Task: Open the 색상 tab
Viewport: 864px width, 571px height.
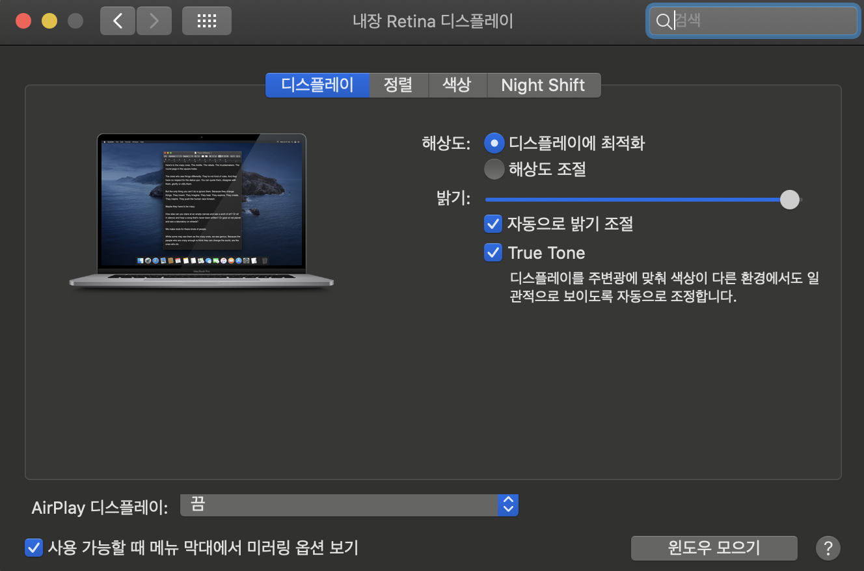Action: (457, 85)
